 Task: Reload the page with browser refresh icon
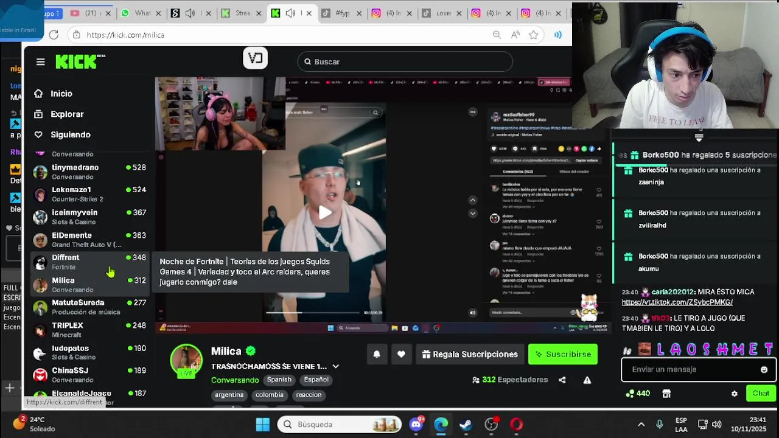click(x=54, y=35)
